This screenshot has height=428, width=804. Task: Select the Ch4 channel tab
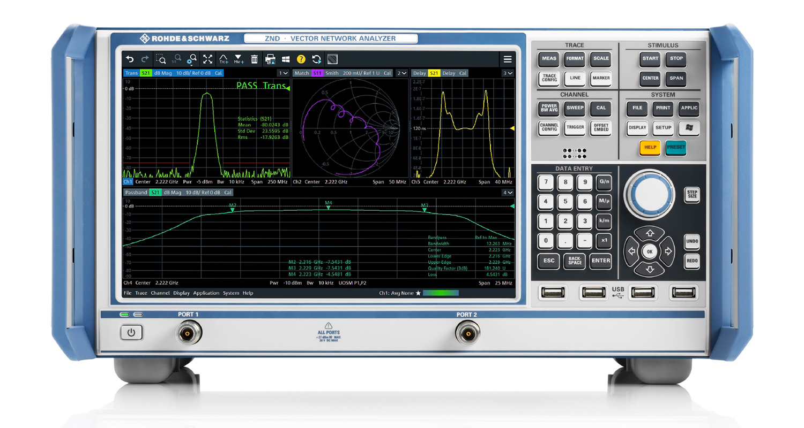tap(128, 282)
